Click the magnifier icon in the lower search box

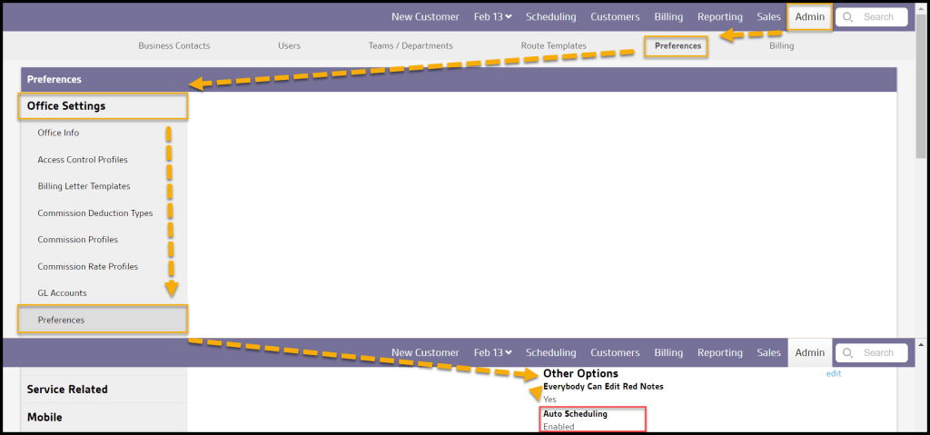848,353
